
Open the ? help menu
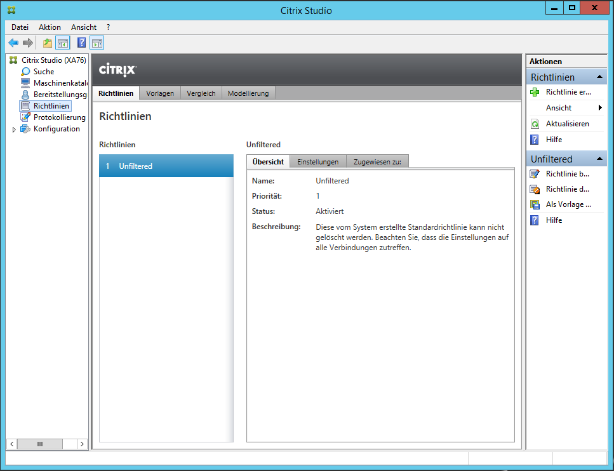[108, 27]
